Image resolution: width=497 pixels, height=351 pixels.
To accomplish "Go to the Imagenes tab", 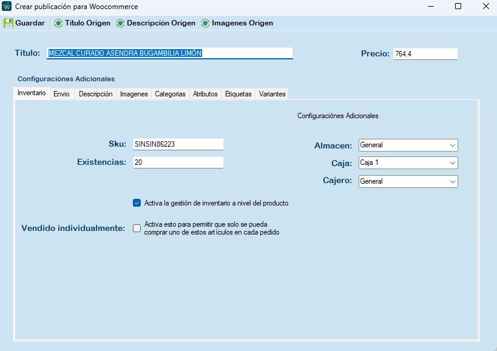I will tap(134, 94).
